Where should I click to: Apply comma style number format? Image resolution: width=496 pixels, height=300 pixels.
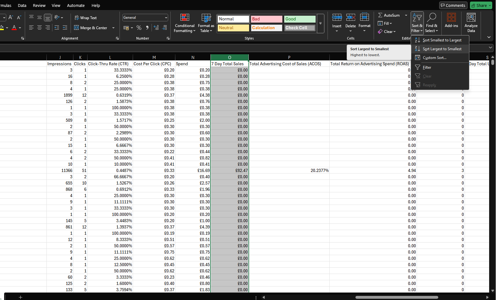(147, 28)
